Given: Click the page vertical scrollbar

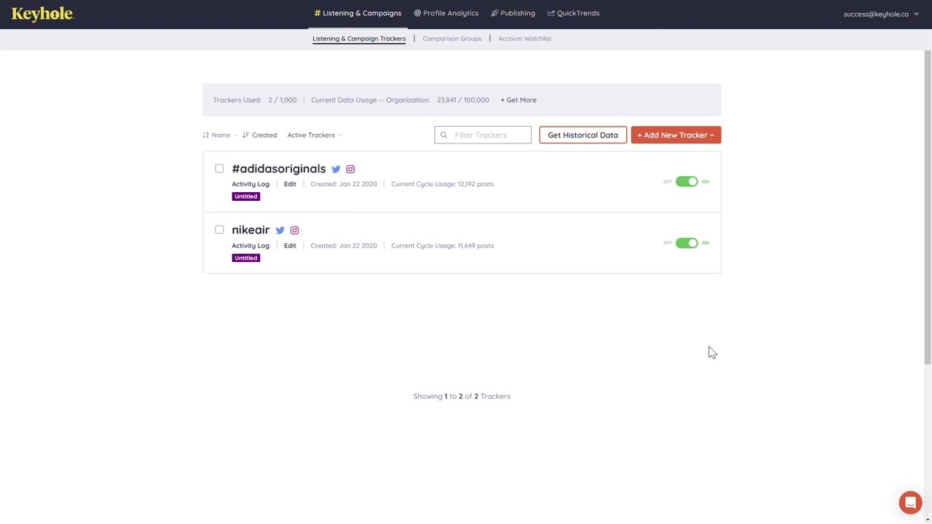Looking at the screenshot, I should coord(928,207).
